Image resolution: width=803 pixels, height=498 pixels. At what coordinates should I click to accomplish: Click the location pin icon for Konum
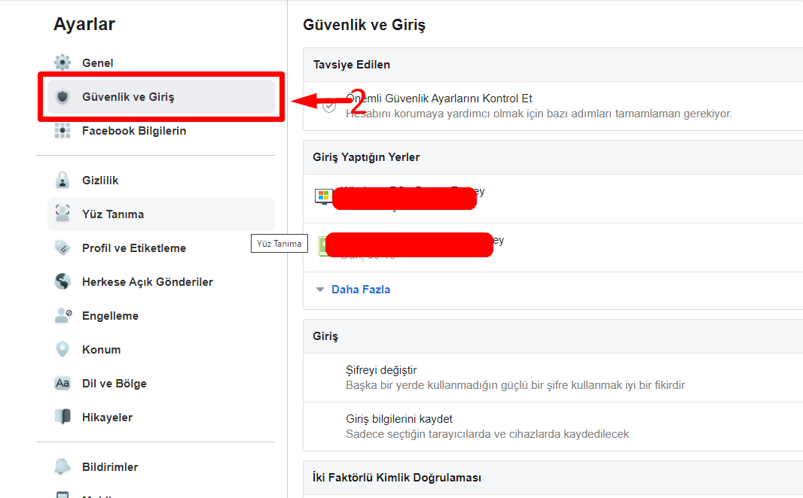point(63,350)
